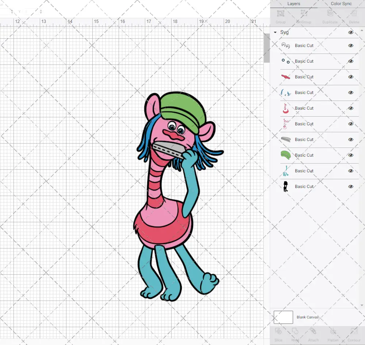Hide the light pink body layer

350,124
